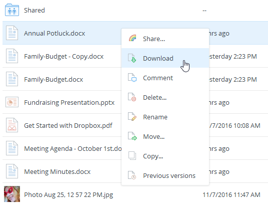Click the Previous versions clock icon
Screen dimensions: 268x203
(x=132, y=175)
